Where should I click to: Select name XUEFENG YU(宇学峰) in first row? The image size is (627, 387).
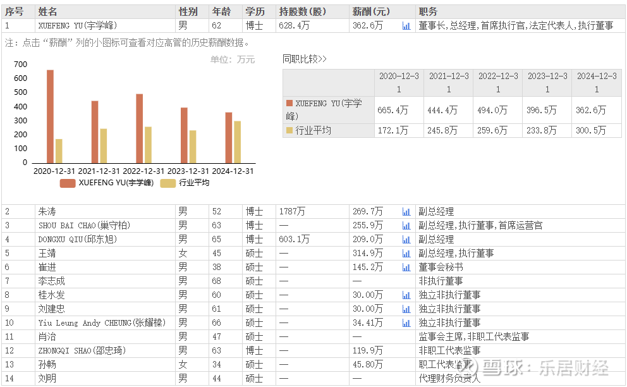point(78,26)
